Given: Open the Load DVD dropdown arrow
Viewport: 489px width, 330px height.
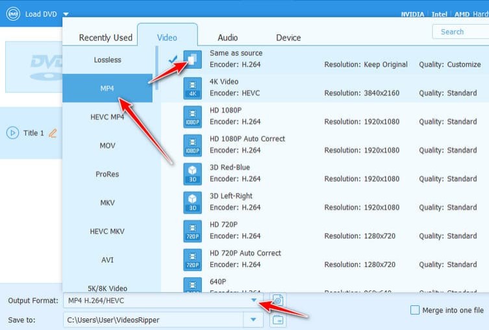Looking at the screenshot, I should [66, 14].
